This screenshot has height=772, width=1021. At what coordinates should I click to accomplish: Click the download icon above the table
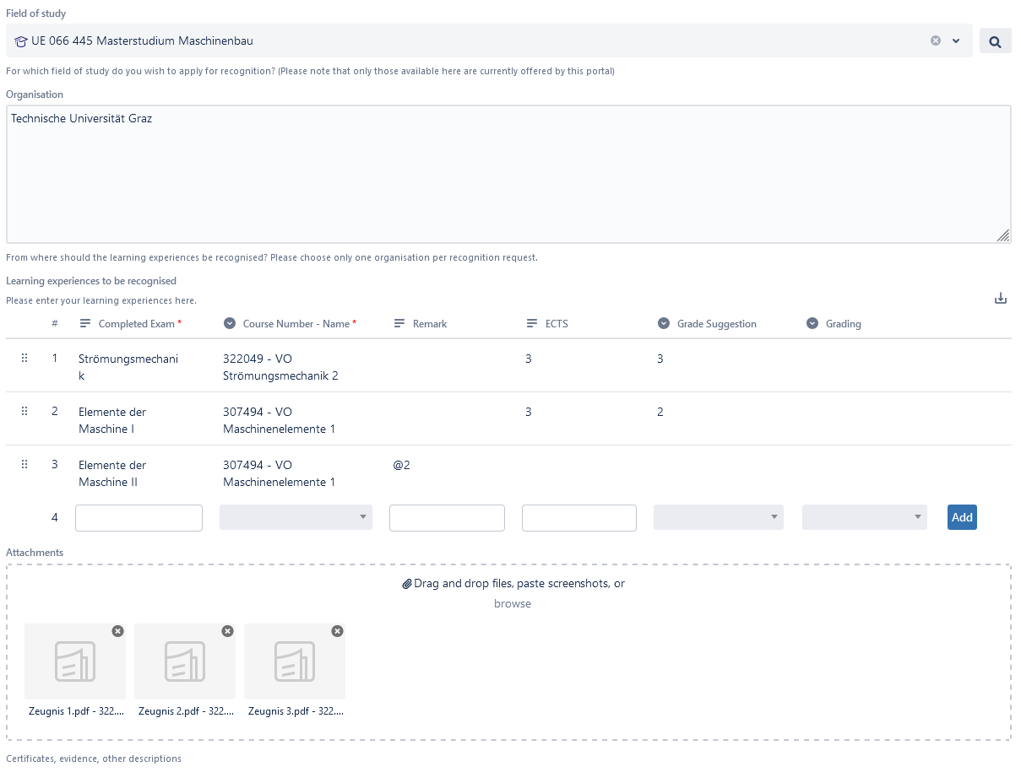pyautogui.click(x=1001, y=298)
